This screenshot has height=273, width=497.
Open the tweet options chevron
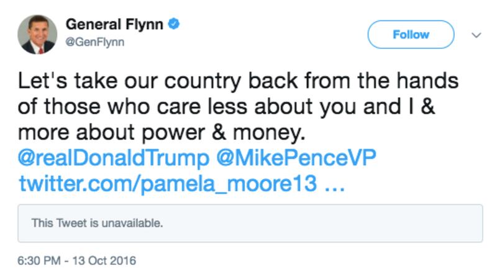click(476, 35)
